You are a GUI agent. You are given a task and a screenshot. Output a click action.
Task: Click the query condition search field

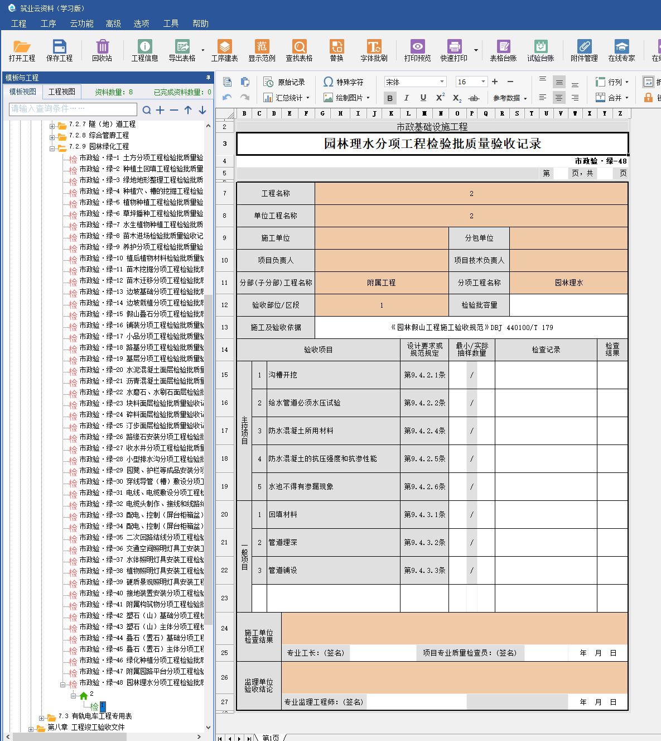click(x=73, y=109)
